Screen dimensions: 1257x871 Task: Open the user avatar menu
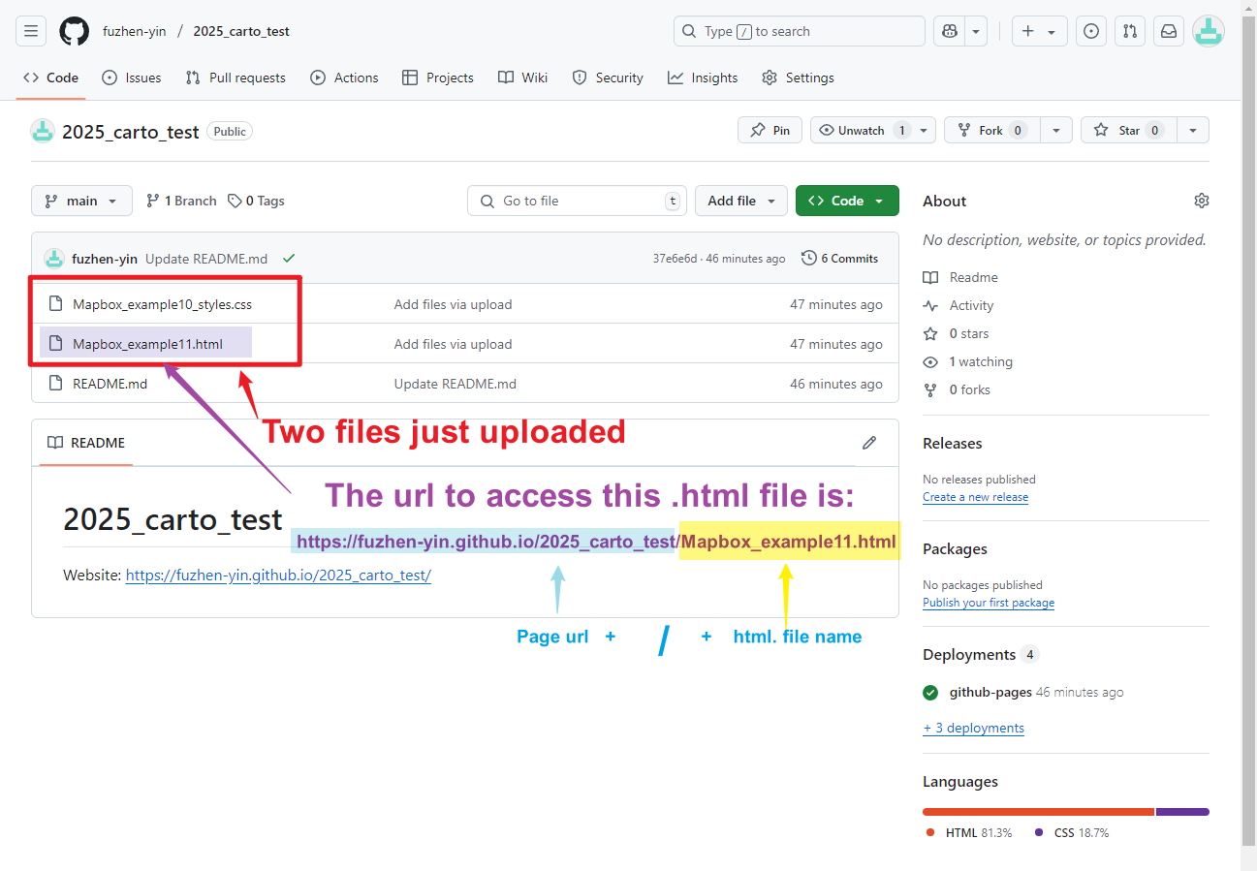[x=1209, y=31]
